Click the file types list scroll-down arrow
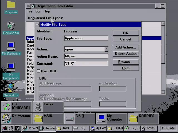 pos(163,92)
